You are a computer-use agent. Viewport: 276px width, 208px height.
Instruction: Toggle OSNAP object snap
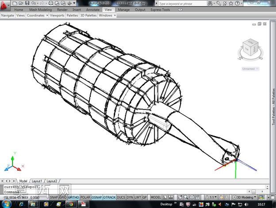(97, 197)
